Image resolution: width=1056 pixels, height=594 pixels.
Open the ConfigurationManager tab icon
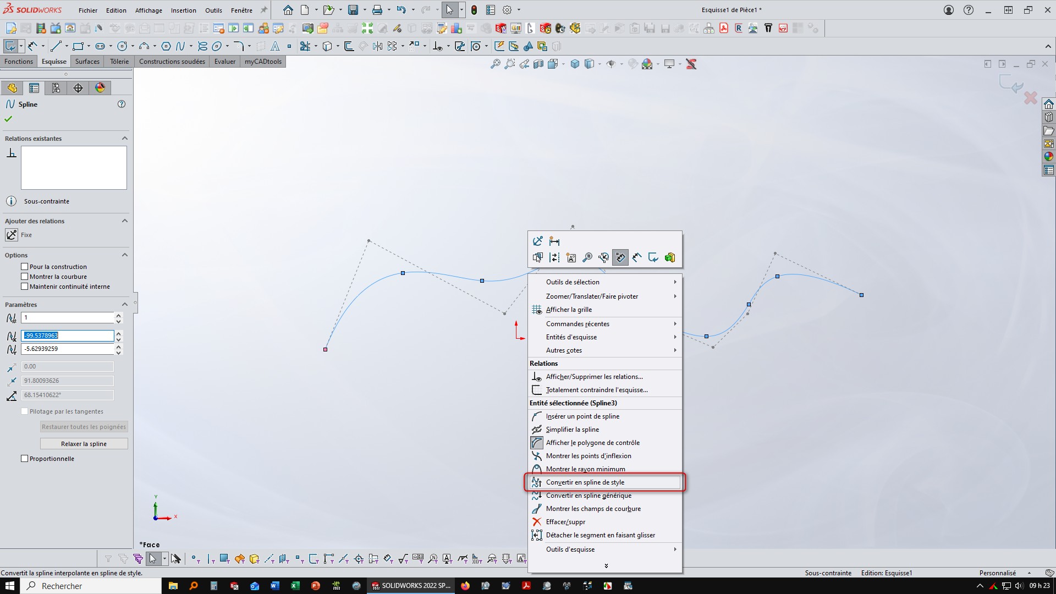pos(56,88)
